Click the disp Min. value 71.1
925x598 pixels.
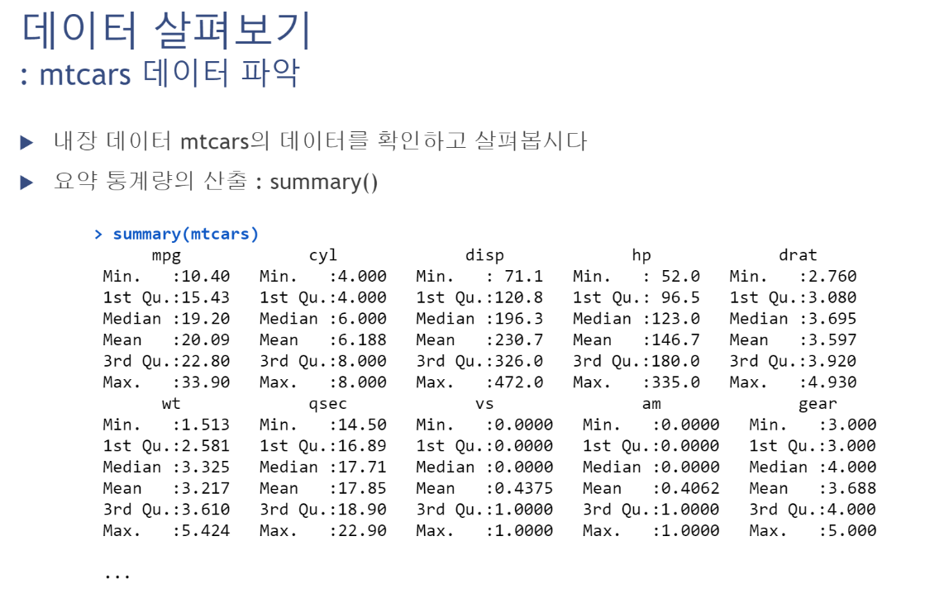point(524,277)
